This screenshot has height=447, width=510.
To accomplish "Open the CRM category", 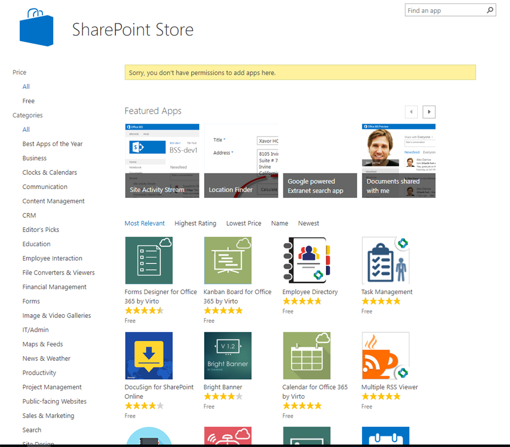I will pos(29,215).
